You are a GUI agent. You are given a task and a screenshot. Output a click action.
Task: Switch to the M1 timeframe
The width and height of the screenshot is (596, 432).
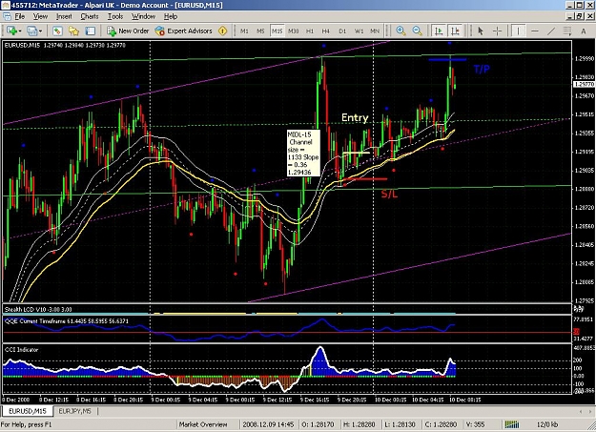[244, 31]
